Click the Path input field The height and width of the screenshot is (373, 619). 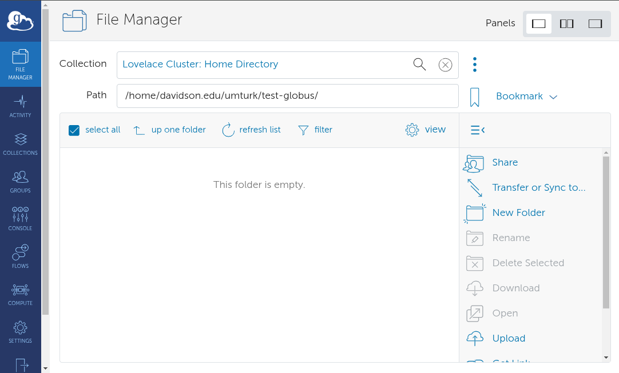click(x=287, y=96)
